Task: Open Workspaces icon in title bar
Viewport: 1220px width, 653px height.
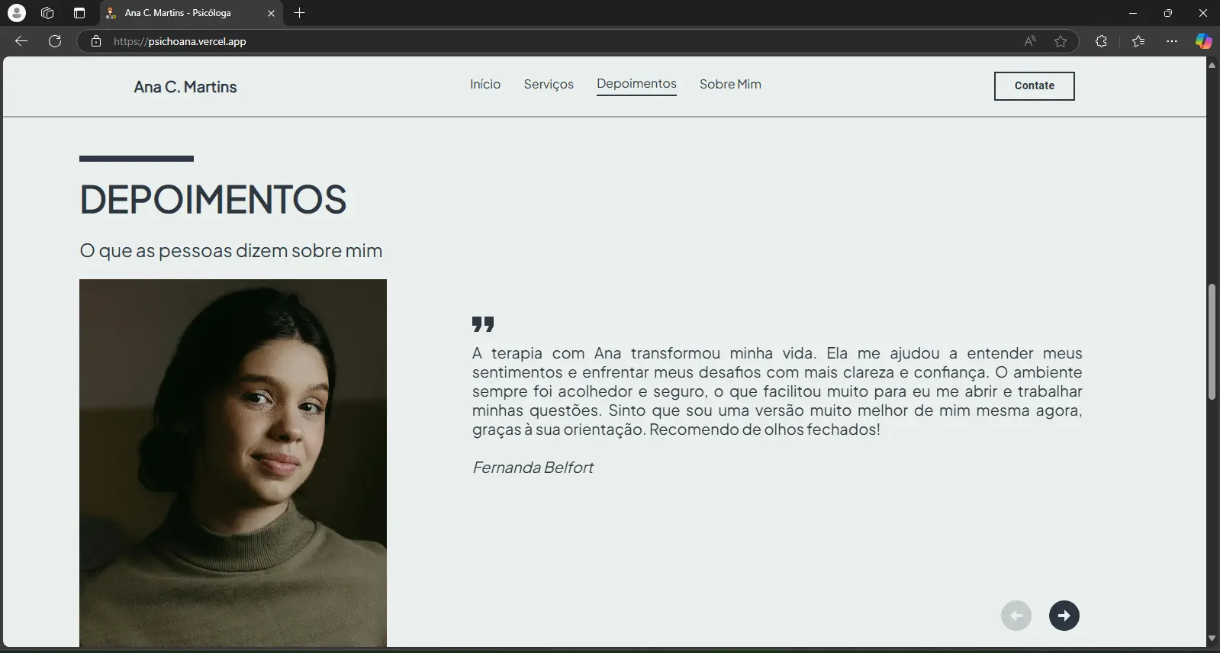Action: [x=47, y=13]
